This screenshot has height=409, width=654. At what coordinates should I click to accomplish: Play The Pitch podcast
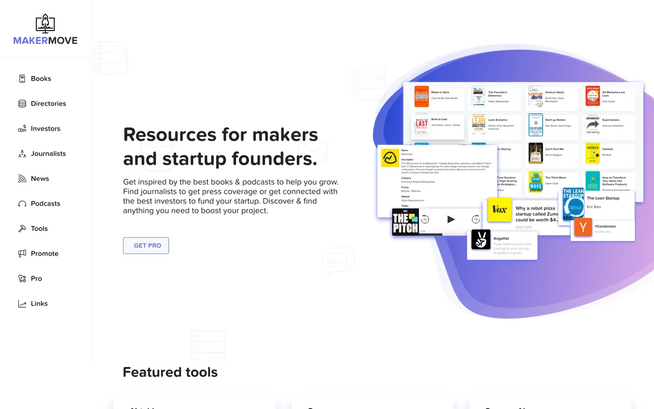click(451, 219)
